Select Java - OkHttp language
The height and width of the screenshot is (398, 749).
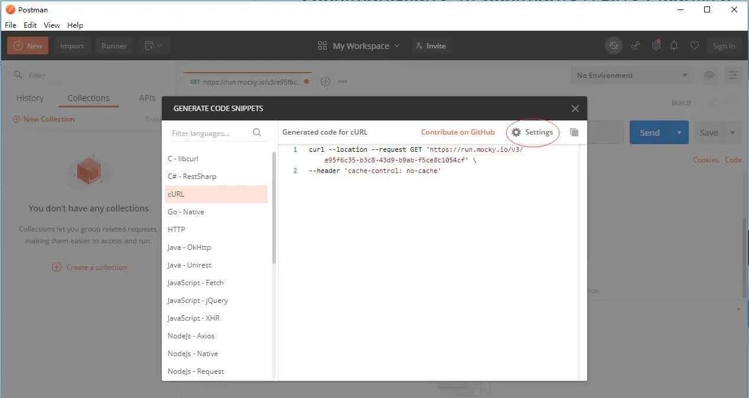[216, 247]
